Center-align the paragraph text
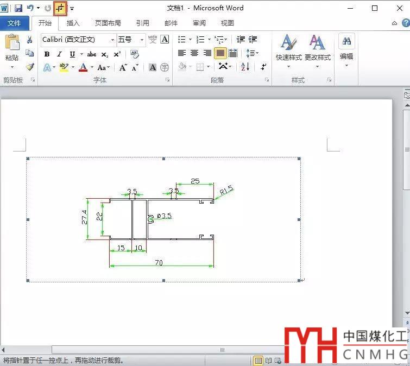Viewport: 410px width, 366px height. coord(194,53)
